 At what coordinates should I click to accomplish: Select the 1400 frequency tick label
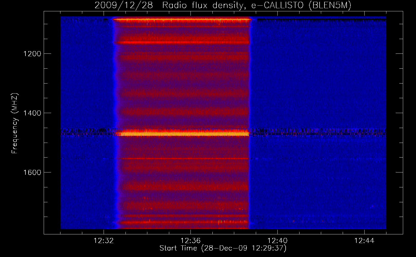[x=32, y=113]
